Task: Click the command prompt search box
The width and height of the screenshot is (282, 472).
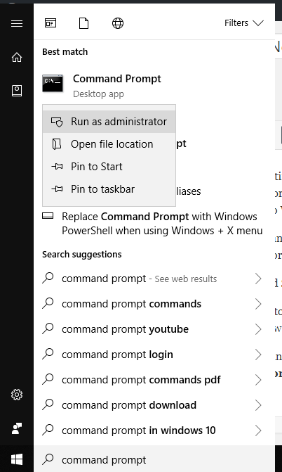Action: click(154, 459)
